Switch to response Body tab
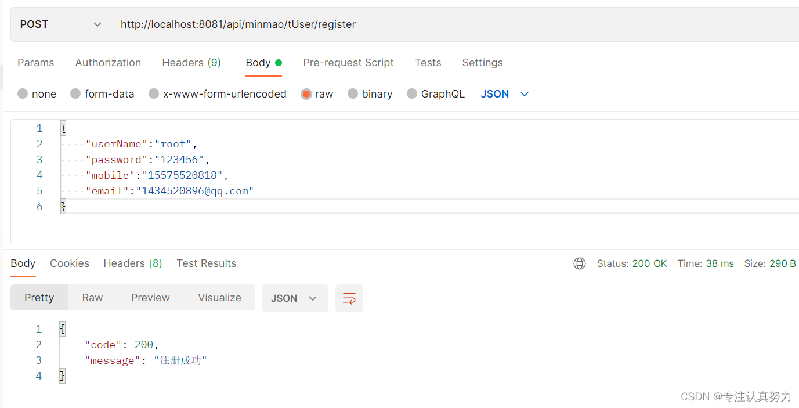 pyautogui.click(x=23, y=263)
